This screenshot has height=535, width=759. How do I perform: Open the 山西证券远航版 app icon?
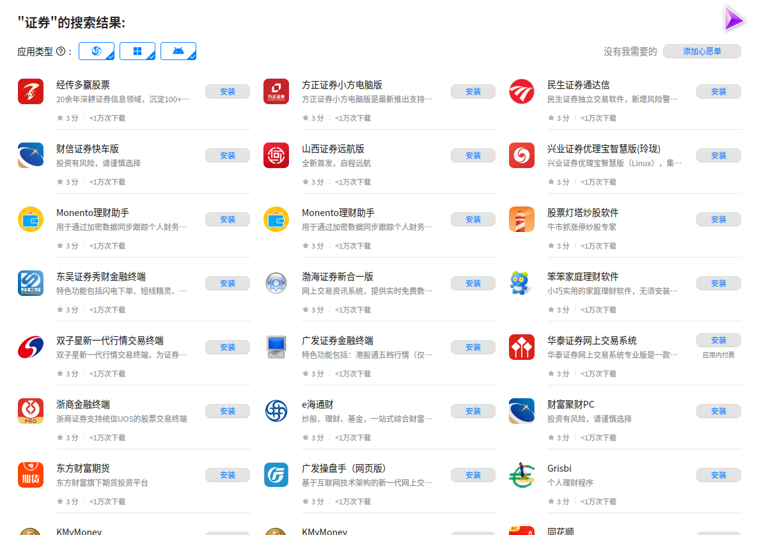pos(276,155)
